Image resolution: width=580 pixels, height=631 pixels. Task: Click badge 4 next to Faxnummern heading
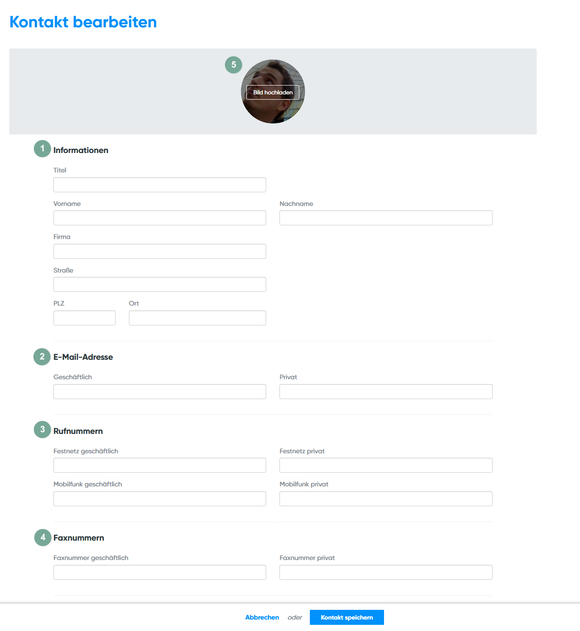point(43,538)
